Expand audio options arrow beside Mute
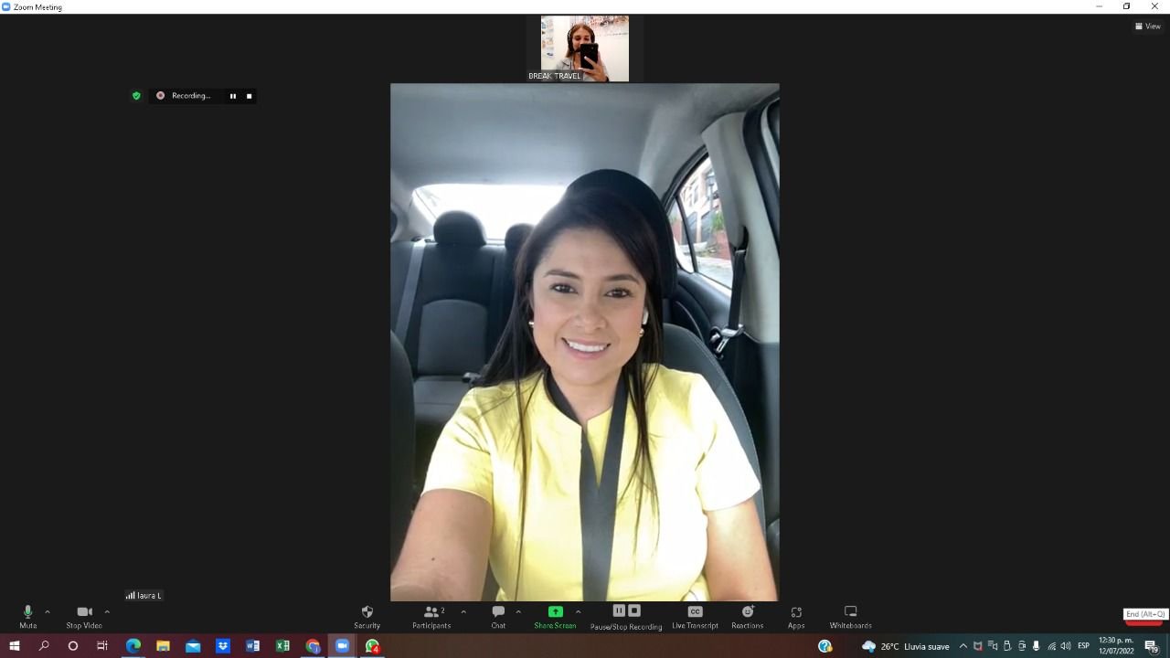Viewport: 1170px width, 658px height. click(48, 611)
